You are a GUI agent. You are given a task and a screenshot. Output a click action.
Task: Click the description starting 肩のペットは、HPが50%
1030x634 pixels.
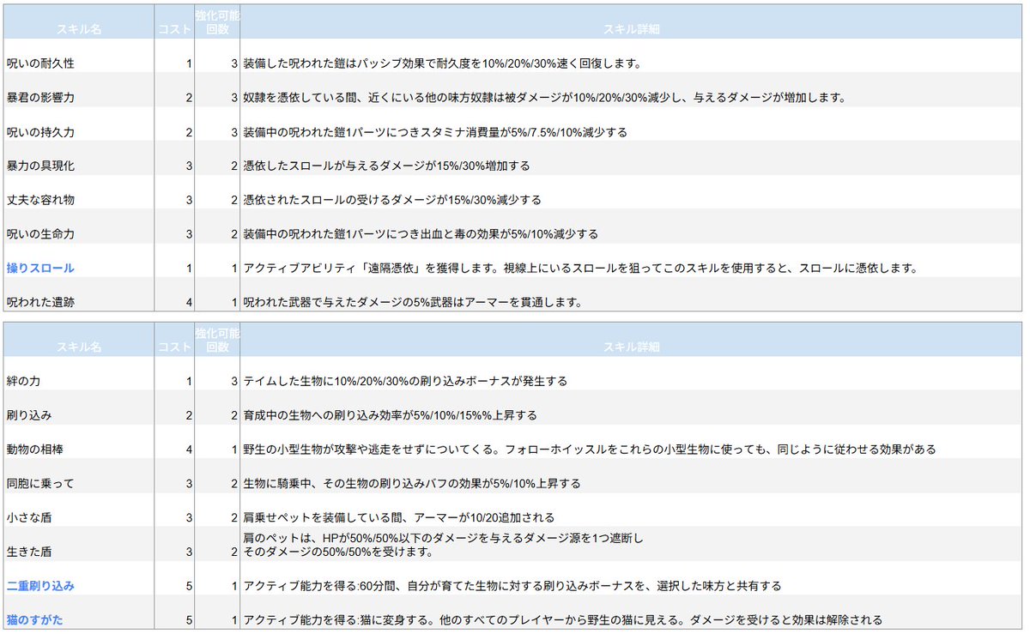[444, 545]
